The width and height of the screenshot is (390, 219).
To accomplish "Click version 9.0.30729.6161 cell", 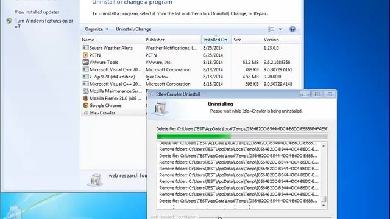I will [x=278, y=69].
